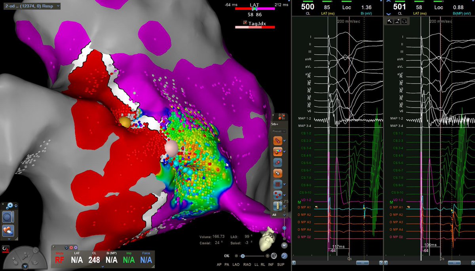Image resolution: width=475 pixels, height=271 pixels.
Task: Click the refresh icon on RF panel
Action: [x=66, y=247]
